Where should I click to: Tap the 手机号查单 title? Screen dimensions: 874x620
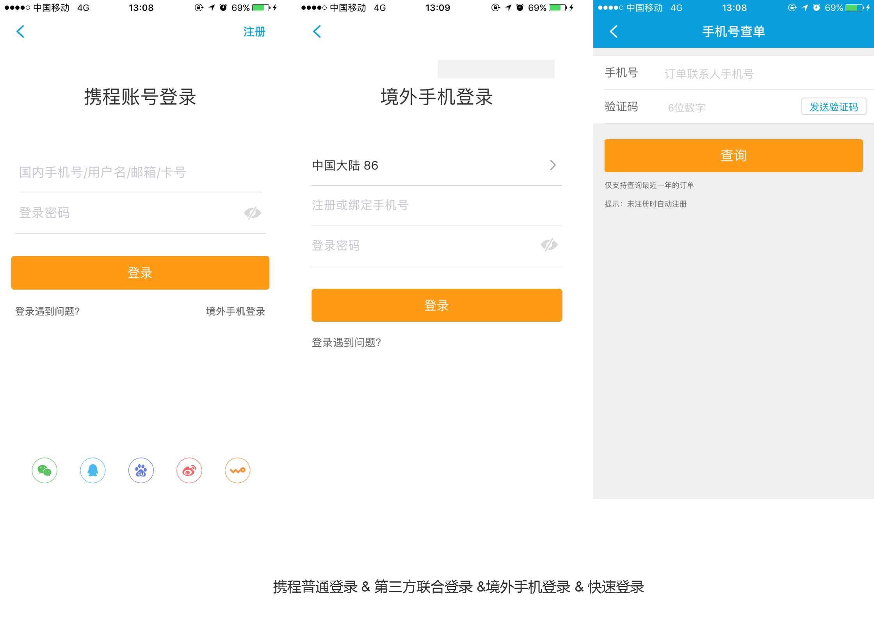coord(733,32)
